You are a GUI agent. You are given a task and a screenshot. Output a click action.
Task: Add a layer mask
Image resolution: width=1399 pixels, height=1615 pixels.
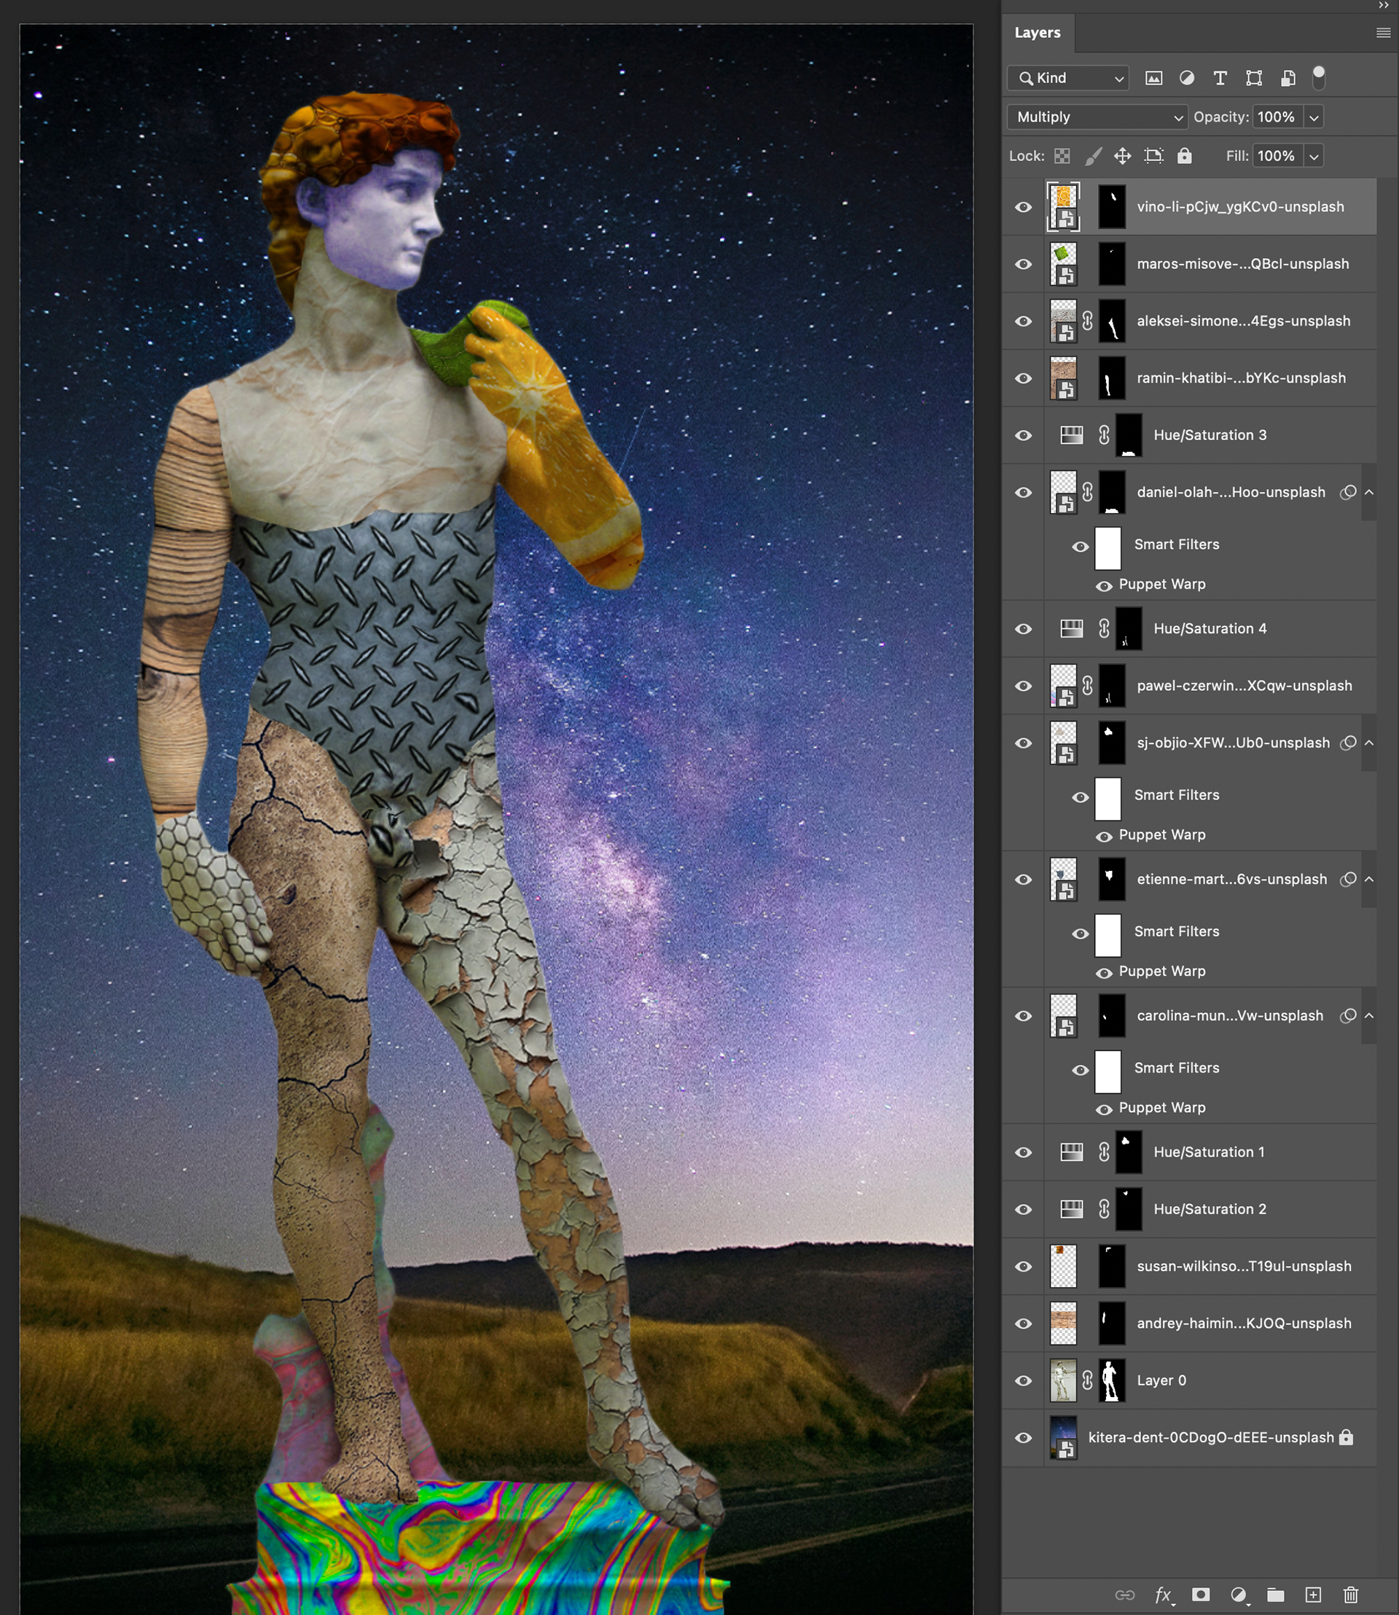1201,1595
